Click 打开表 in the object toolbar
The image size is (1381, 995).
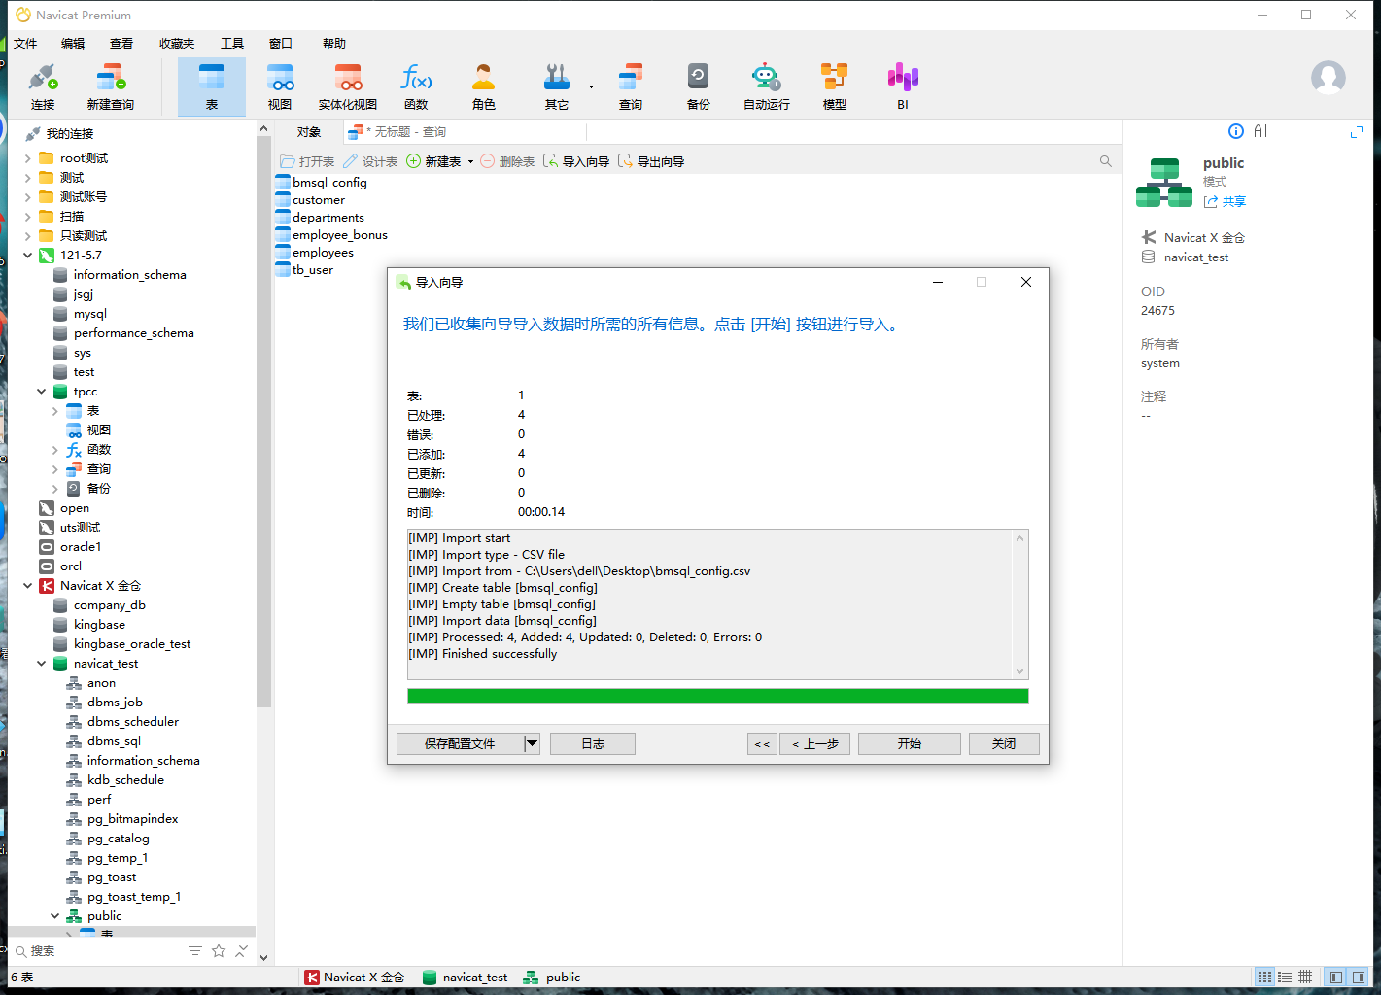point(307,161)
